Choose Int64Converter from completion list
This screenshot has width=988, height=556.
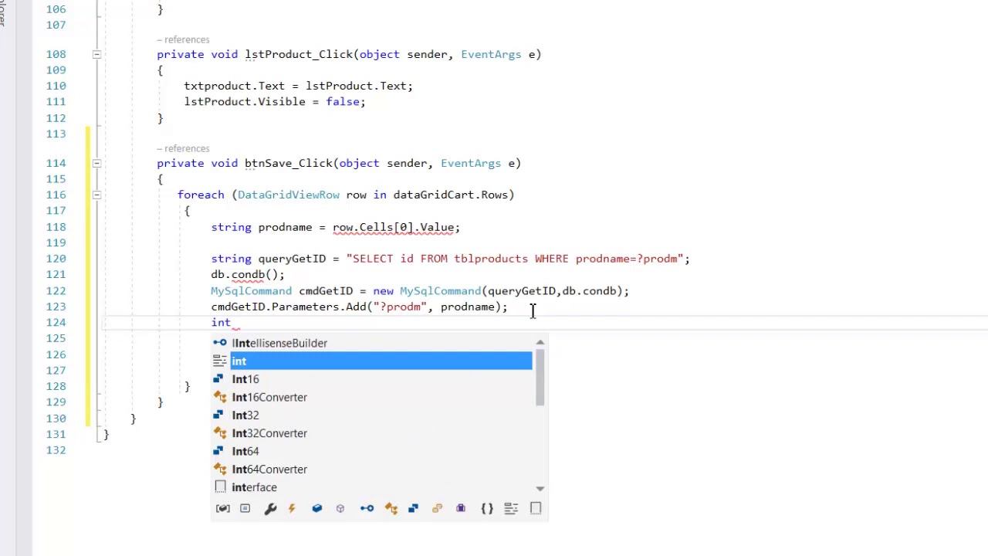click(x=372, y=469)
